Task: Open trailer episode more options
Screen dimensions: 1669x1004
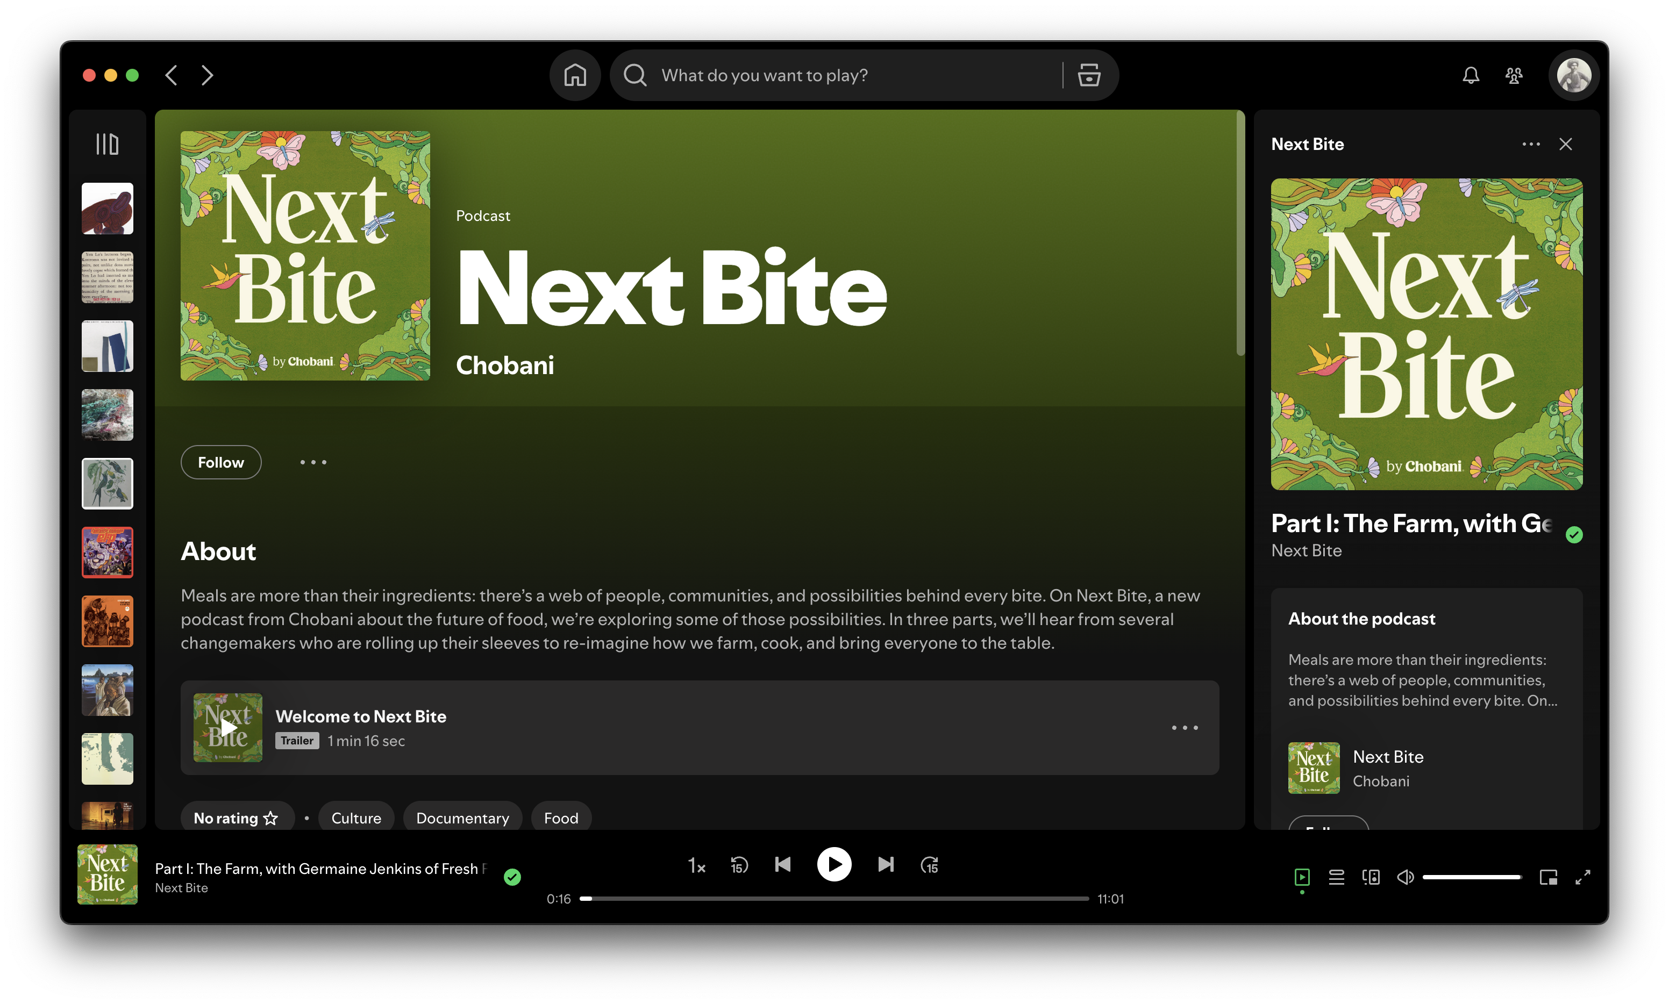Action: point(1185,728)
